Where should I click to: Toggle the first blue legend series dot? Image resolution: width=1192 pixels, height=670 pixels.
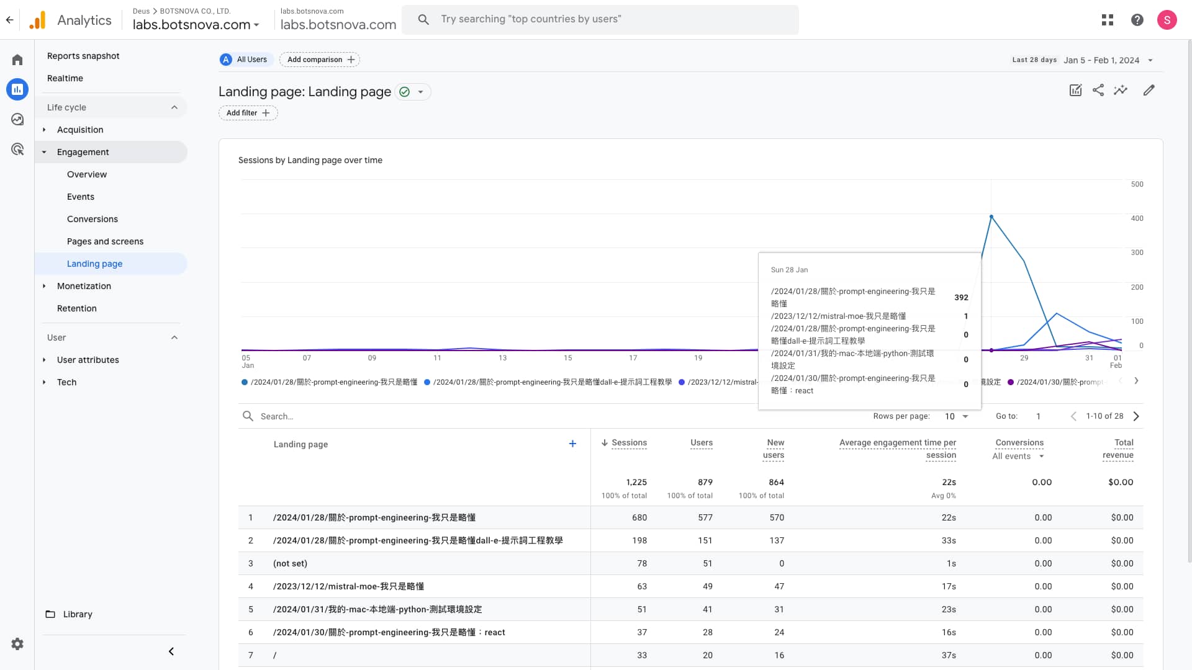[245, 382]
